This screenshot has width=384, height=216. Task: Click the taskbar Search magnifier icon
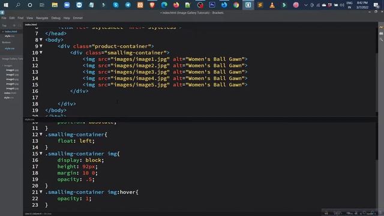pyautogui.click(x=18, y=5)
